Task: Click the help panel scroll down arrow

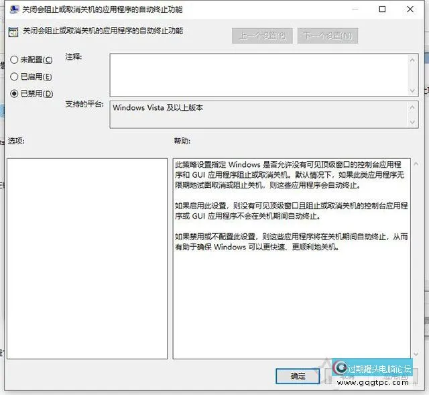Action: click(416, 354)
